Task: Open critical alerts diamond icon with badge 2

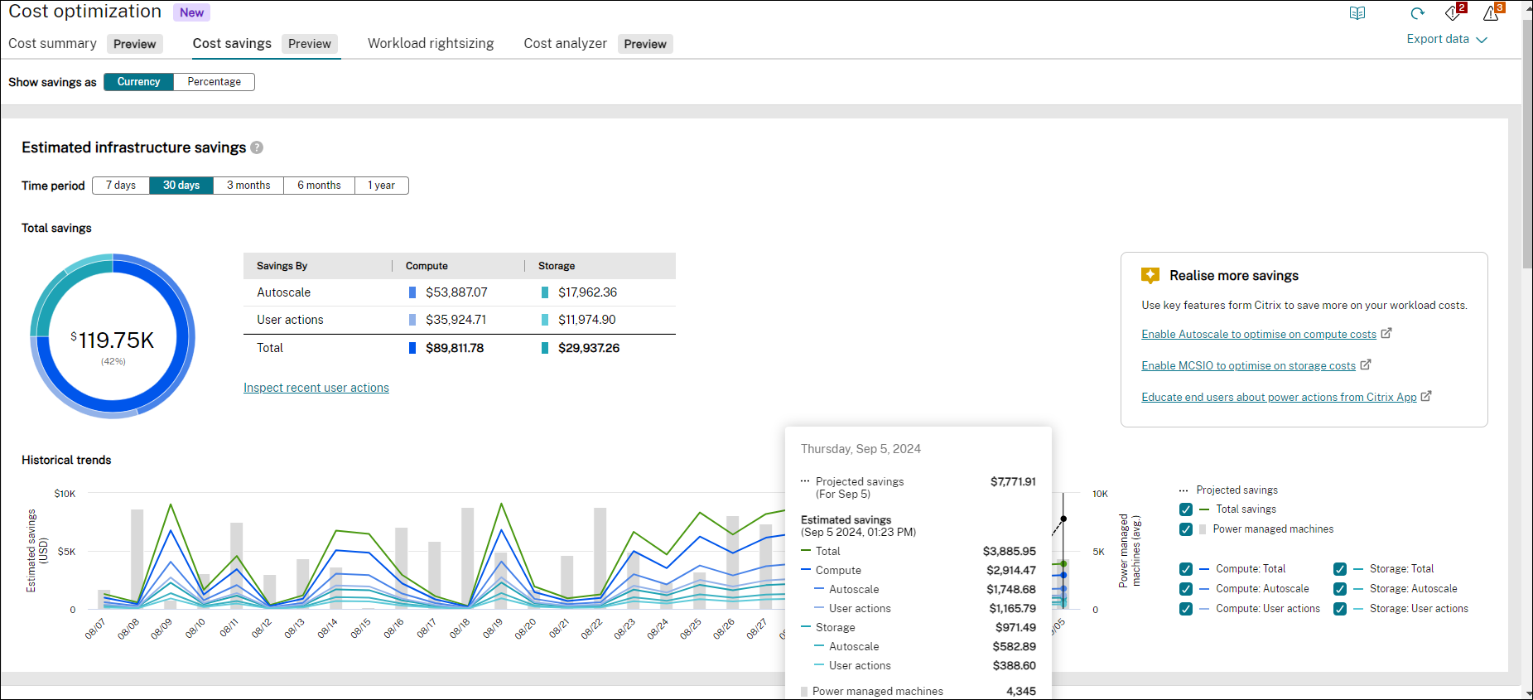Action: click(x=1453, y=13)
